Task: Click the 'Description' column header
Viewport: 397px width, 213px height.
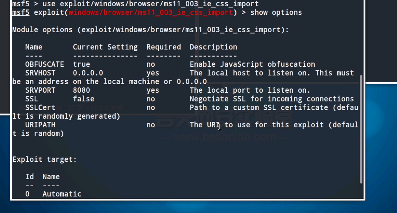Action: coord(213,47)
